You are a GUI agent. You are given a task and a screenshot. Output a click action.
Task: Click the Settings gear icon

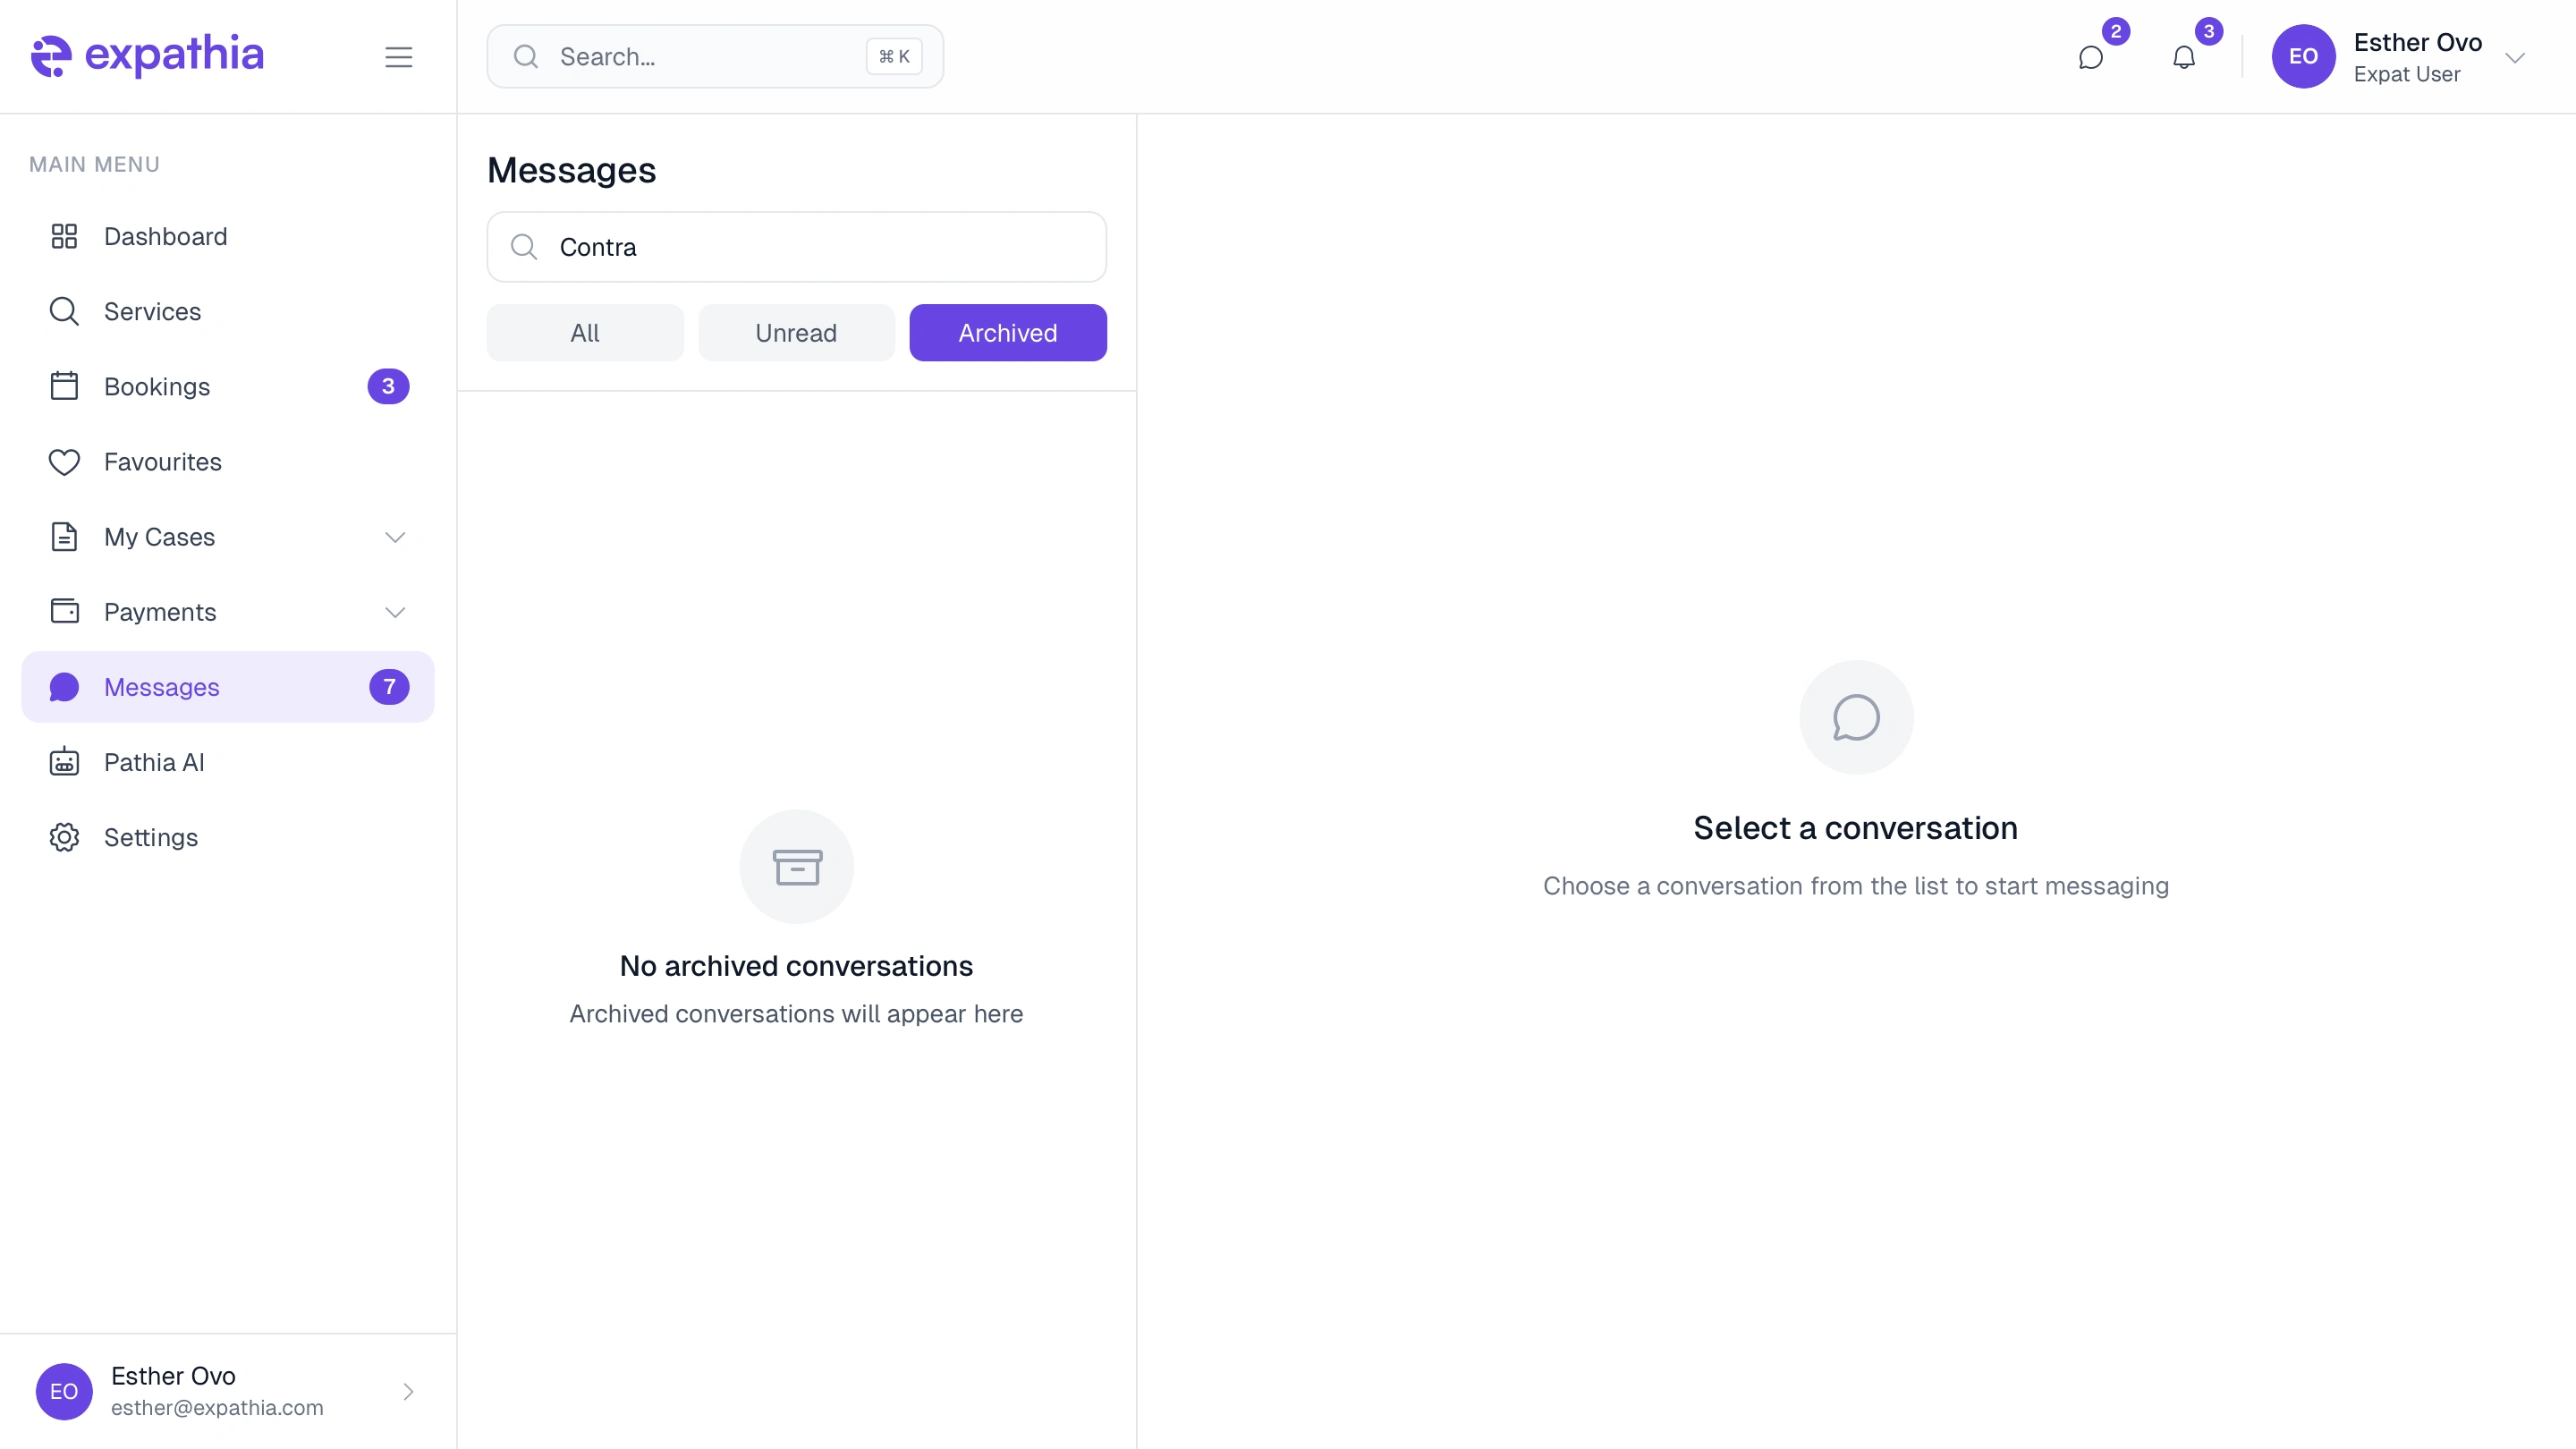[x=64, y=837]
